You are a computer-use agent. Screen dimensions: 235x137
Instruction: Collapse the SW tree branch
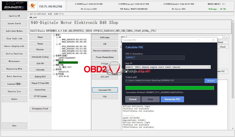click(x=57, y=44)
